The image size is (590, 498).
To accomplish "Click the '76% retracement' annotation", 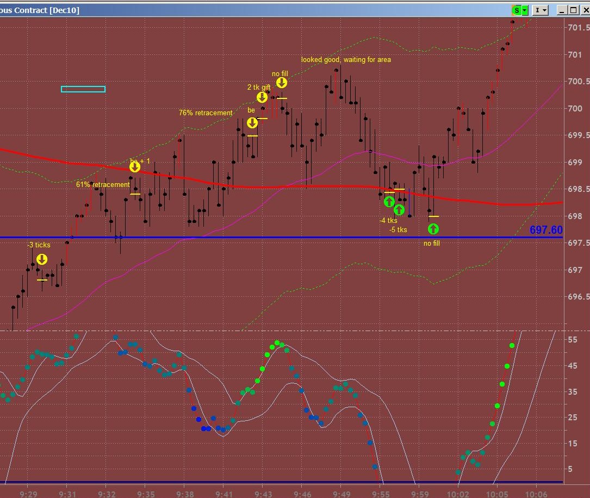I will point(206,113).
